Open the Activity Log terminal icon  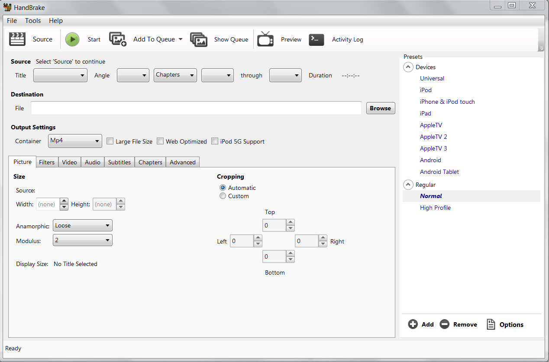pyautogui.click(x=316, y=39)
